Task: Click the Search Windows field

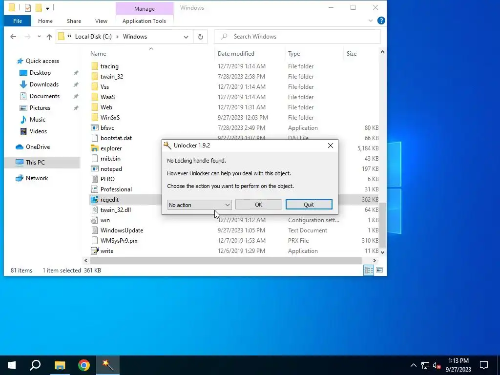Action: point(297,37)
